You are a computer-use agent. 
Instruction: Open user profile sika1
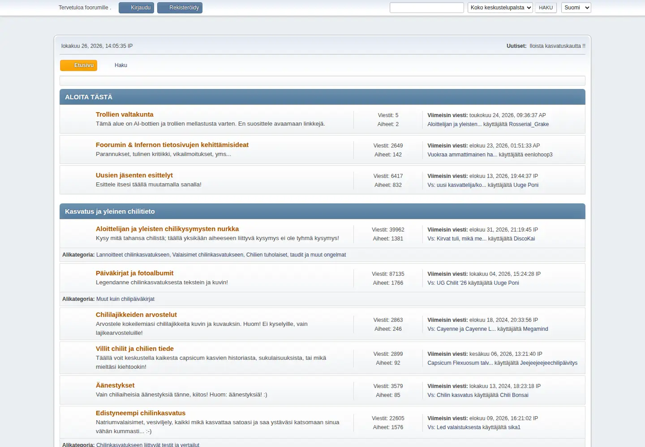coord(514,427)
